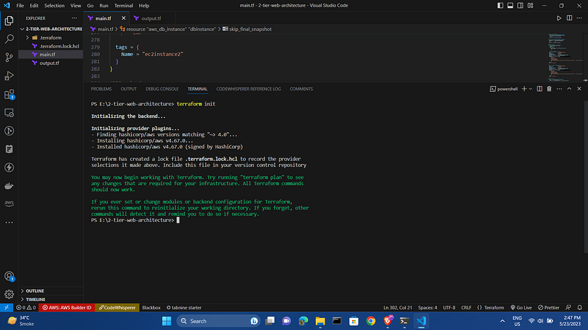This screenshot has width=588, height=330.
Task: Toggle Panel visibility in title bar
Action: point(510,5)
